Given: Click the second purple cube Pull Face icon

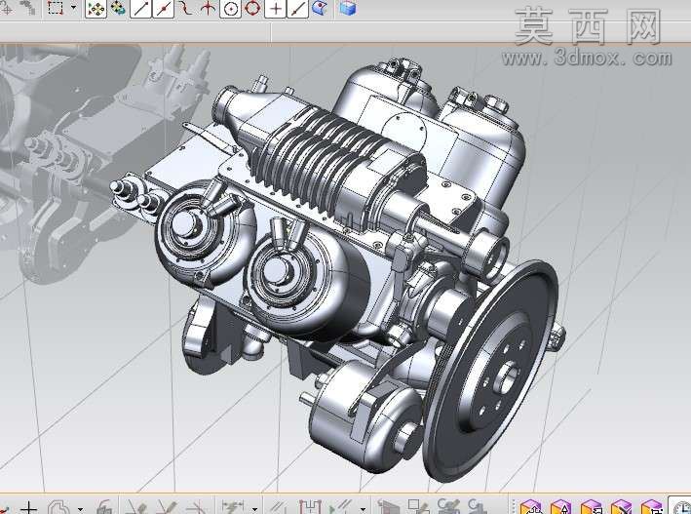Looking at the screenshot, I should 561,507.
